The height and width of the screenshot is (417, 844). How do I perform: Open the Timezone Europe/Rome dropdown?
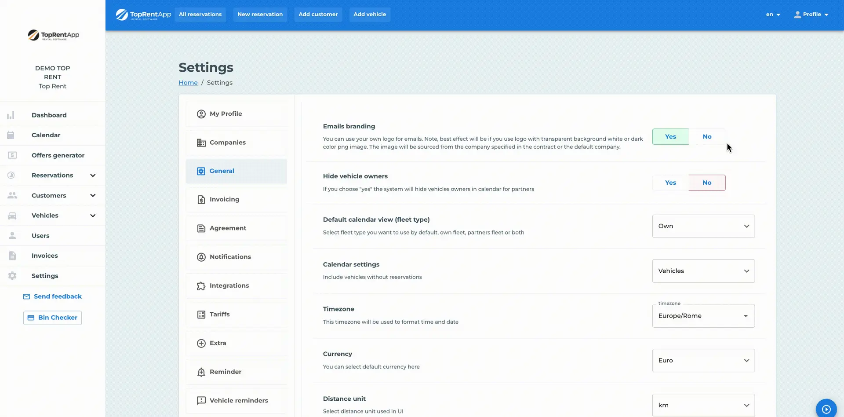coord(703,316)
